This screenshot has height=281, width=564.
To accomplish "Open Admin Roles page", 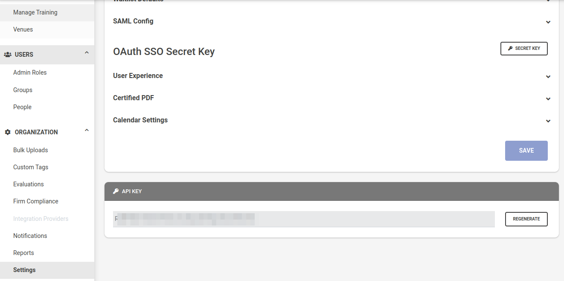I will 30,72.
